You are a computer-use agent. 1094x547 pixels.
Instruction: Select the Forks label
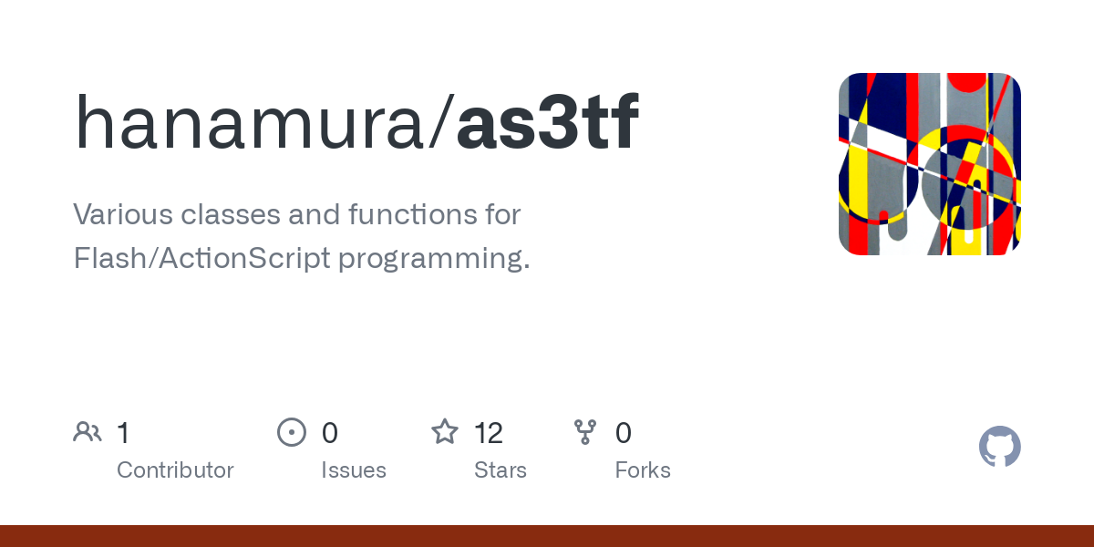tap(643, 470)
